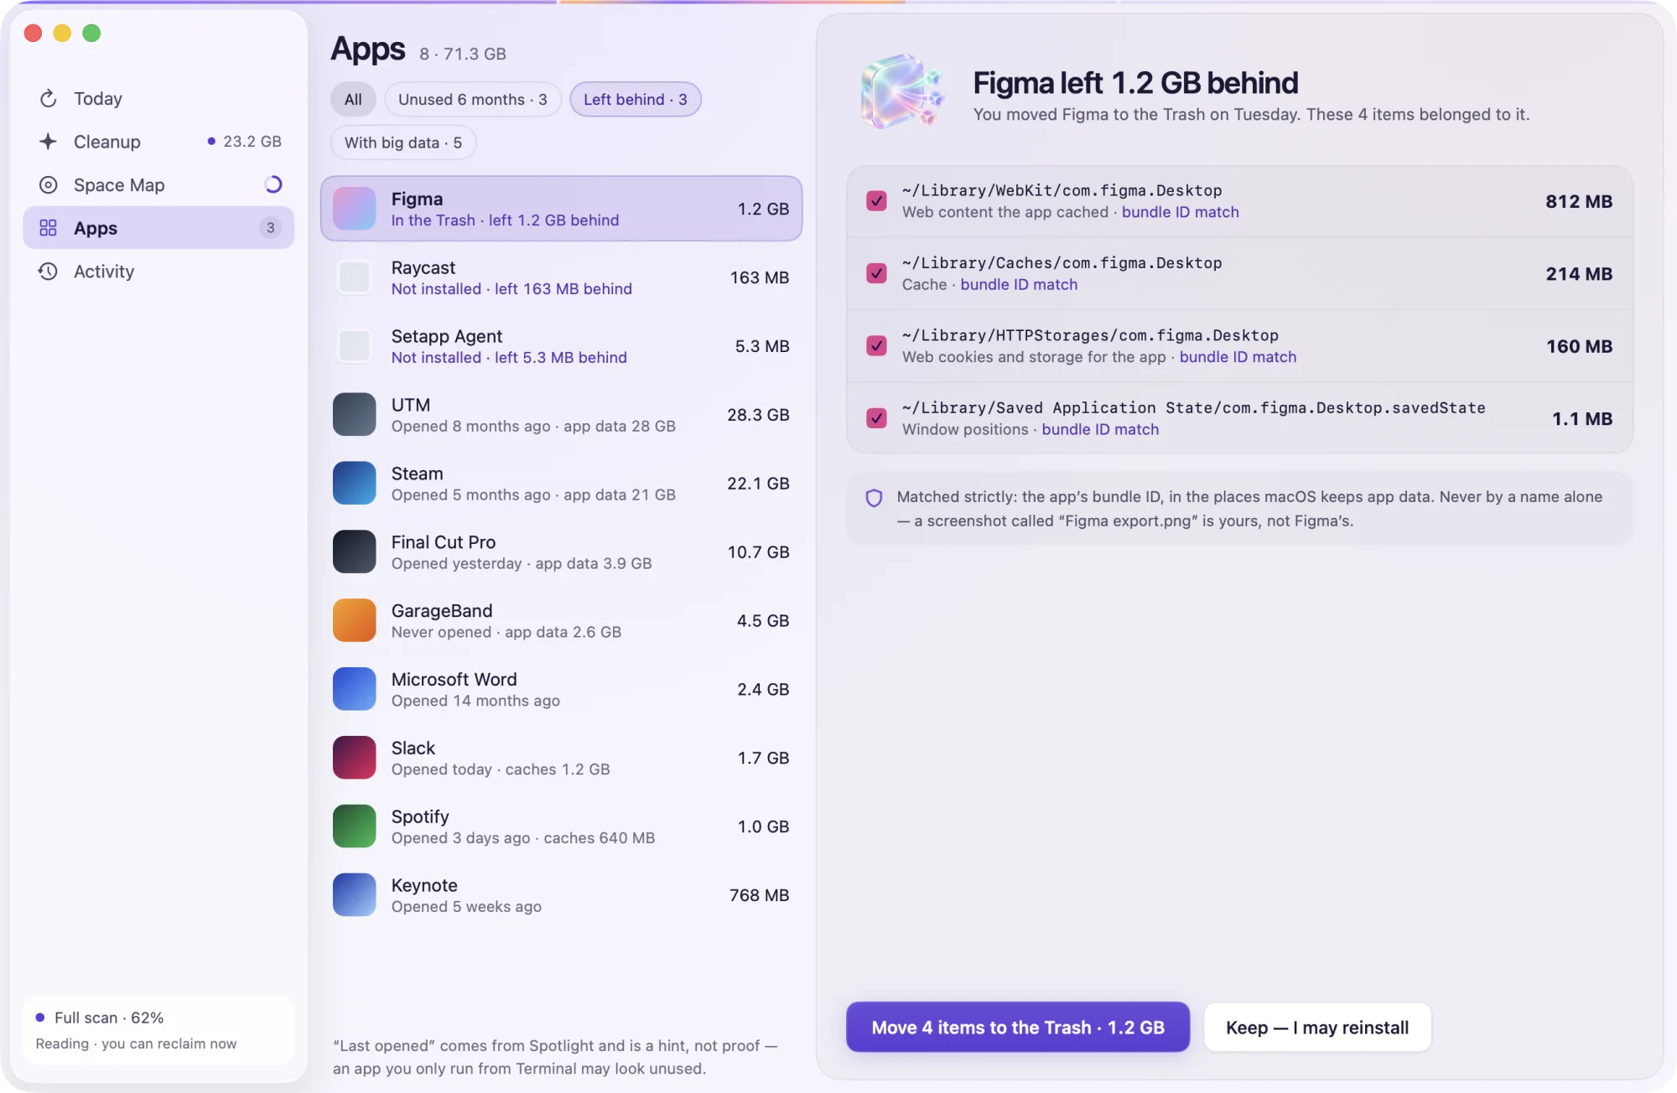Select the Raycast row
Screen dimensions: 1677x1093
[x=562, y=277]
